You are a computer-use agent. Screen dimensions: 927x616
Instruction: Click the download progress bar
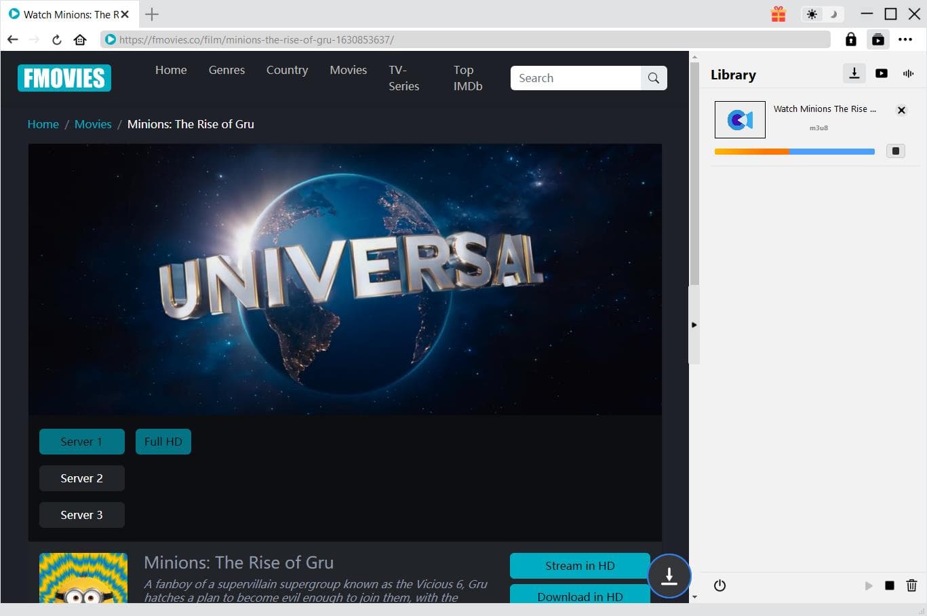(x=795, y=152)
